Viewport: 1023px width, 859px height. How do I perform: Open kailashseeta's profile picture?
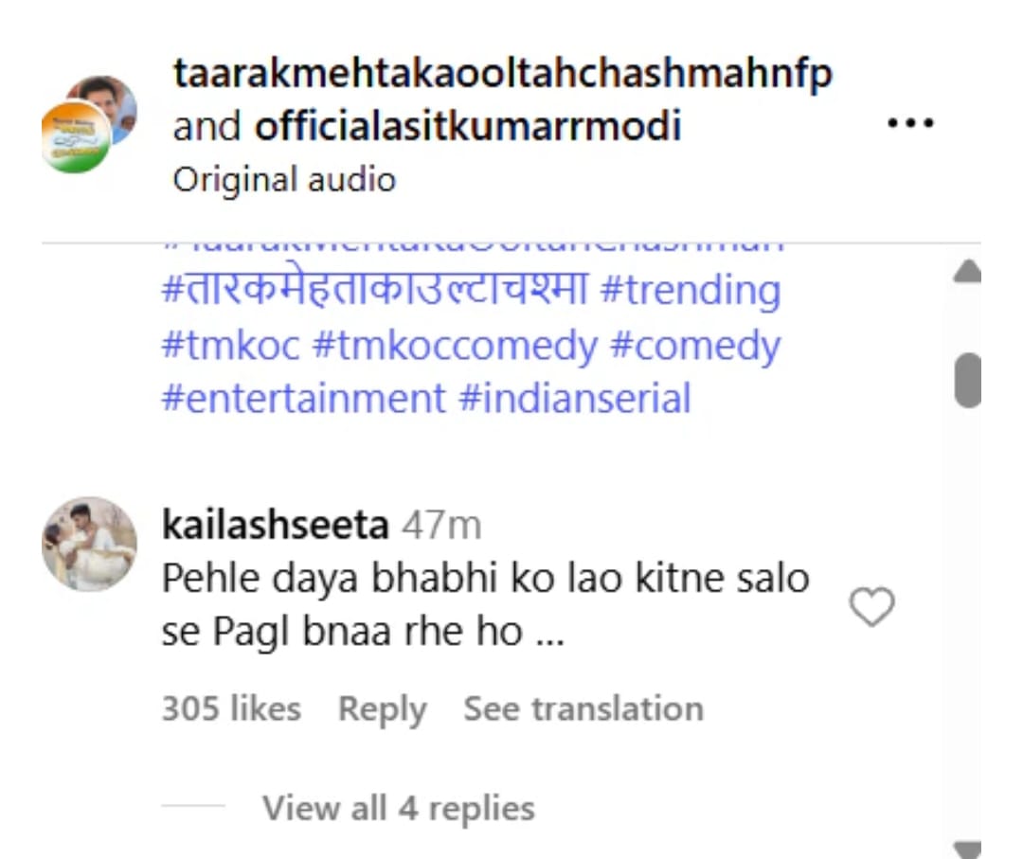[89, 544]
